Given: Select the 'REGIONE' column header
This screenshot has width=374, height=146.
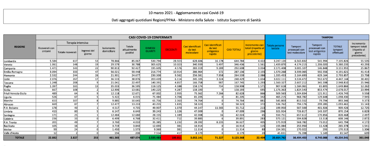Looking at the screenshot, I should coord(19,47).
